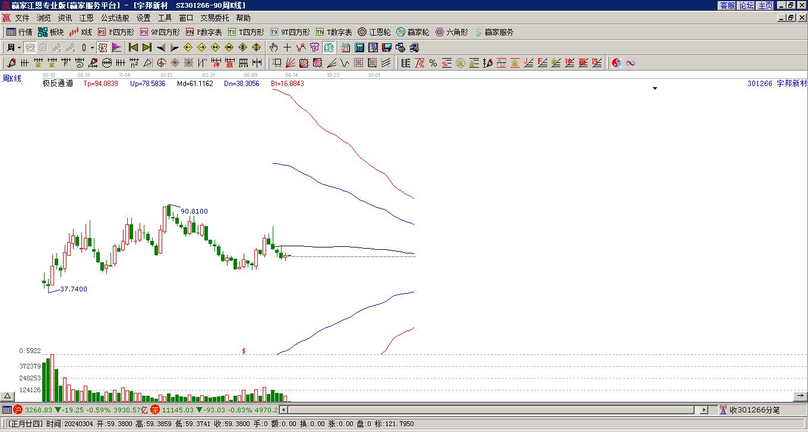Image resolution: width=808 pixels, height=432 pixels.
Task: Click the 极反通道 indicator label
Action: coord(58,84)
